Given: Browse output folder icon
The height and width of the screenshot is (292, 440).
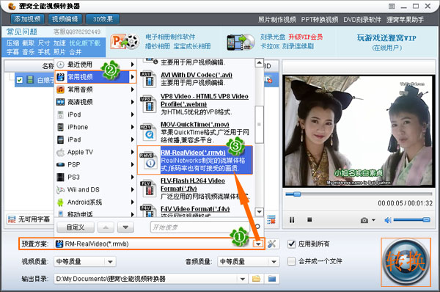Looking at the screenshot, I should (x=256, y=279).
